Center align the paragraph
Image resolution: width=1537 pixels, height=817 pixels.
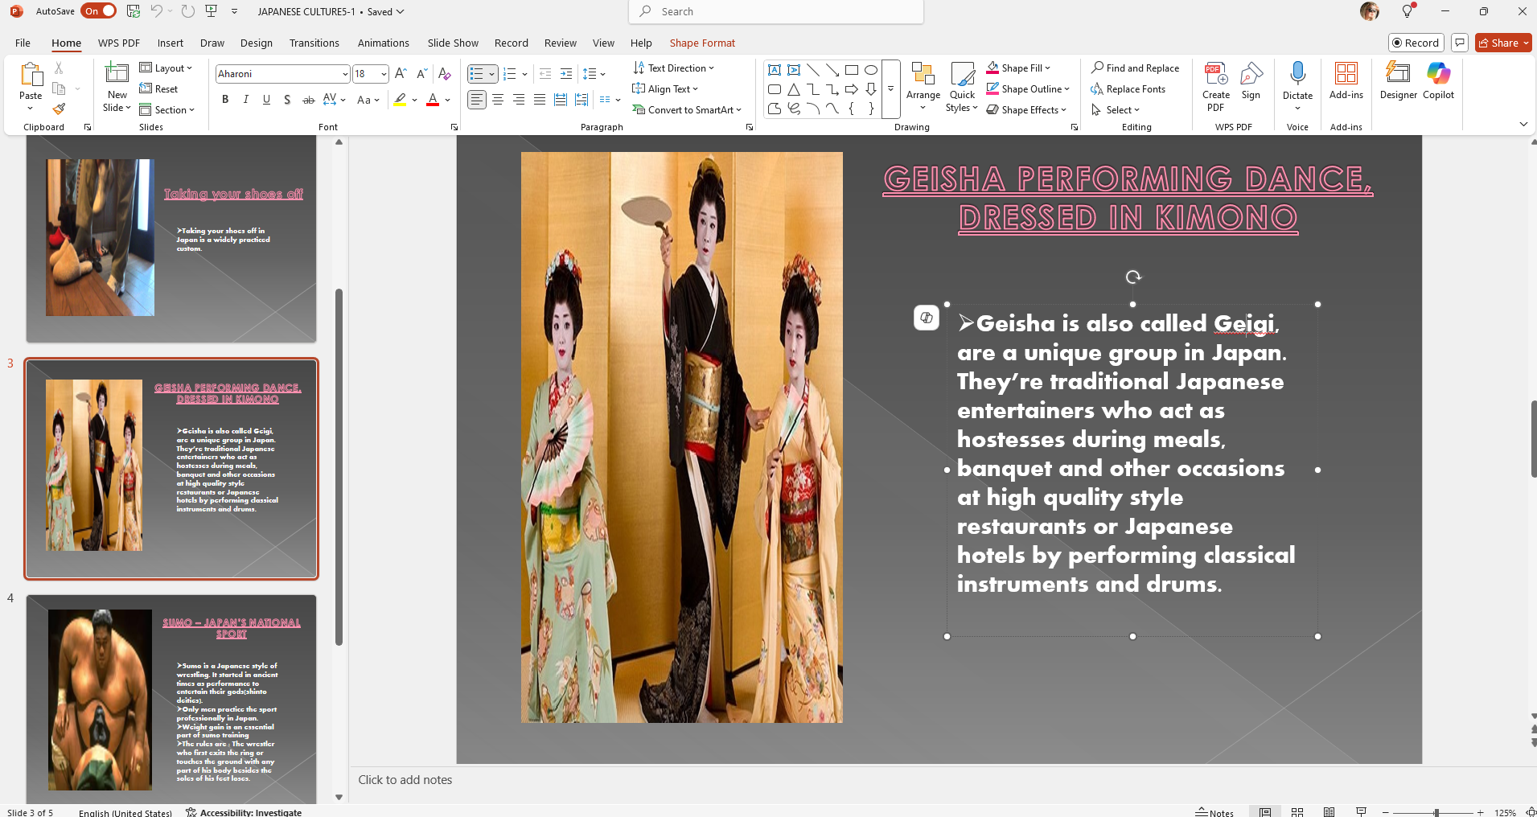tap(498, 100)
